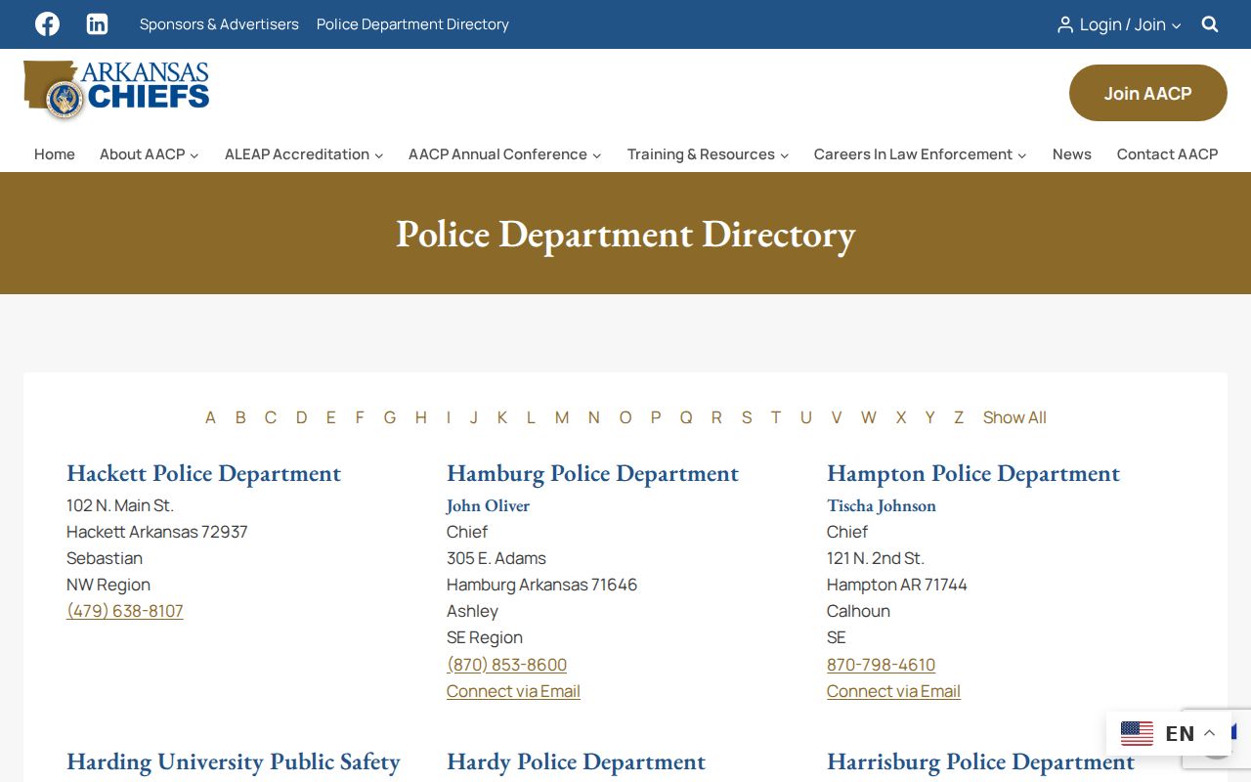Go to the Home menu item
Screen dimensions: 1251x782
[55, 154]
